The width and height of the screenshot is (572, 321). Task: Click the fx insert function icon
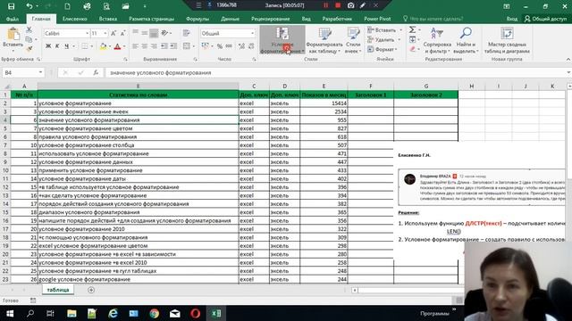click(x=96, y=73)
